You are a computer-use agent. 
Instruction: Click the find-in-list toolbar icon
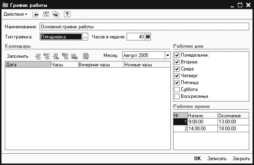(x=36, y=14)
